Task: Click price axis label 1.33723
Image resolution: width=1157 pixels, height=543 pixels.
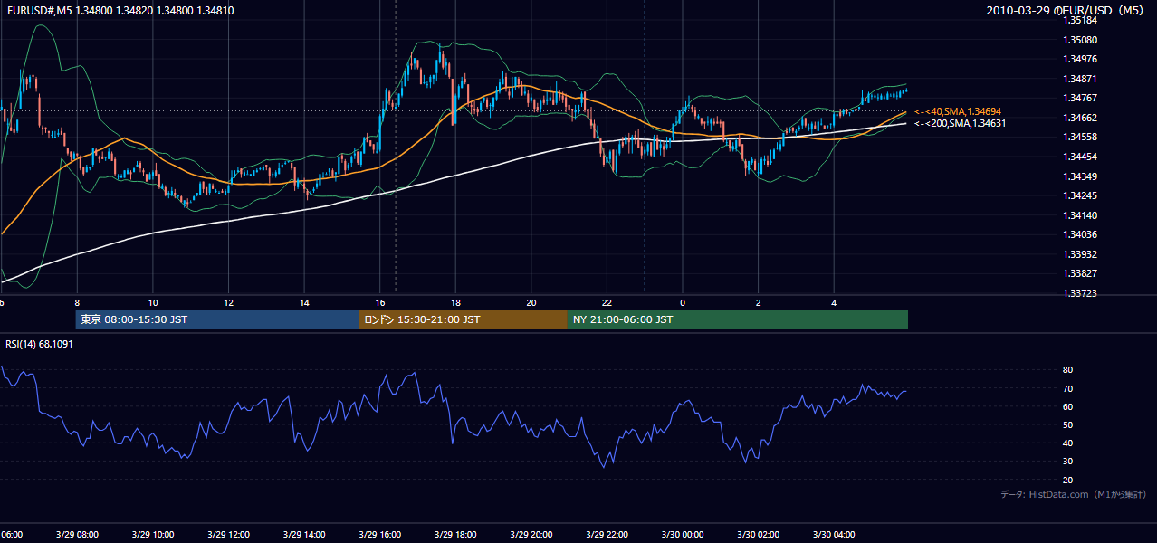Action: point(1080,293)
